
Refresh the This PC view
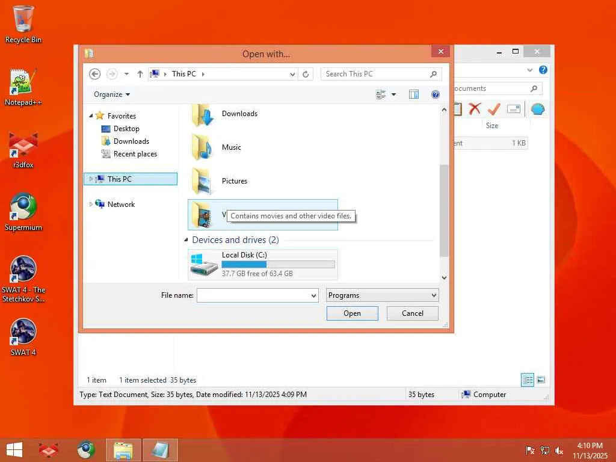306,74
